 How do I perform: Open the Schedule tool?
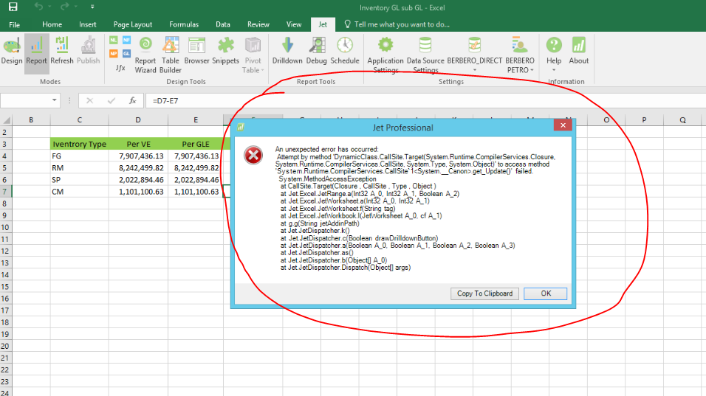click(x=345, y=51)
